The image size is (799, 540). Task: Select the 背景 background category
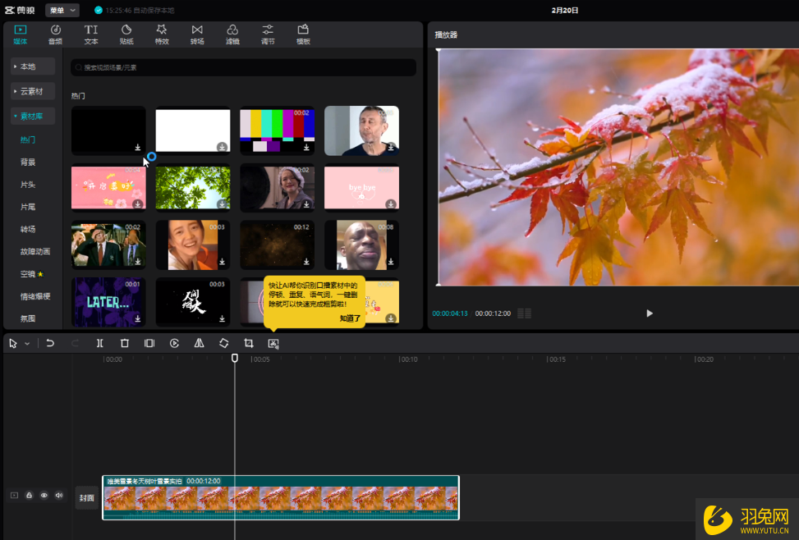[x=28, y=162]
